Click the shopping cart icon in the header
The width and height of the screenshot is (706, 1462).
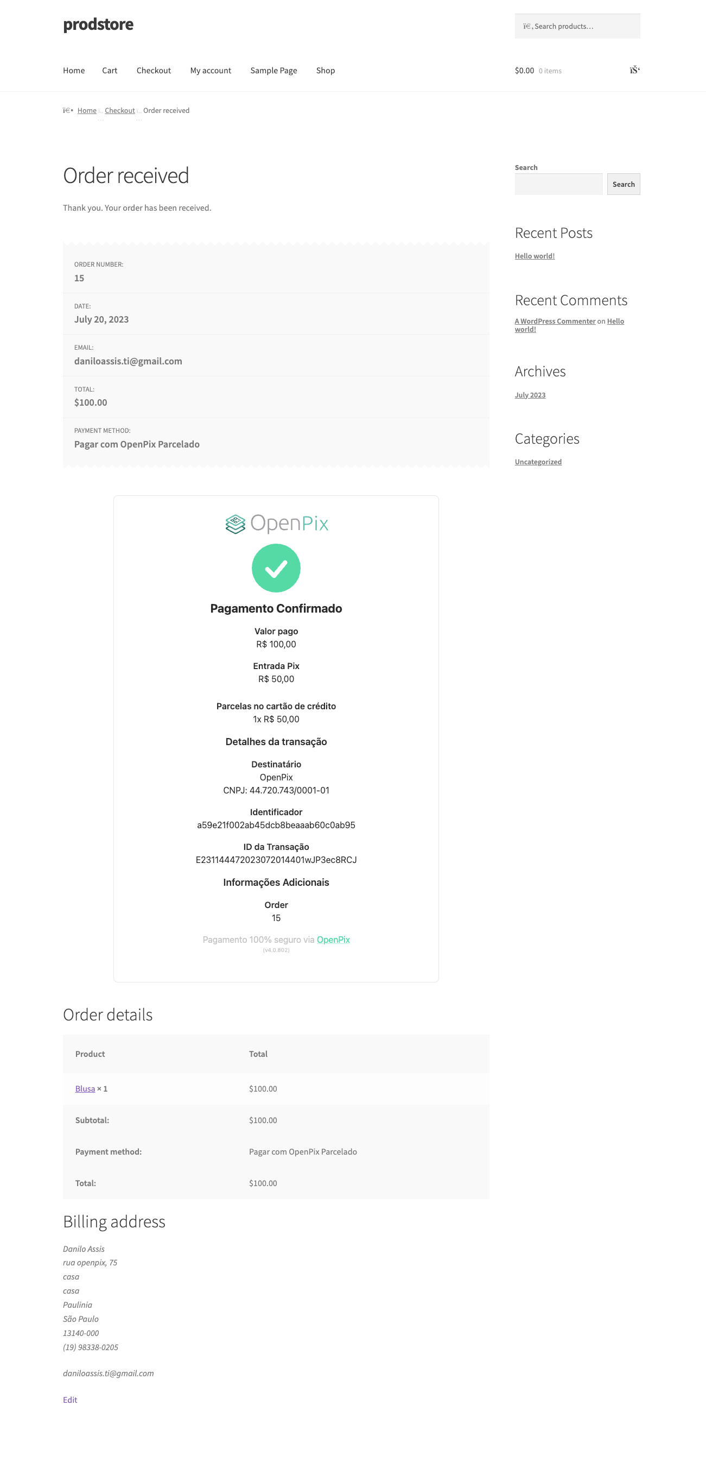pyautogui.click(x=633, y=70)
